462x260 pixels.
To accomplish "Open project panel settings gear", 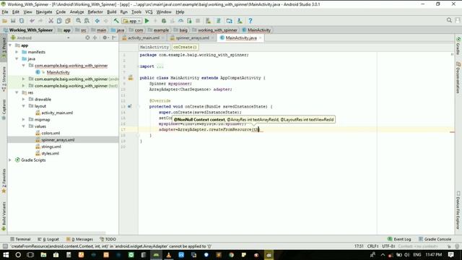I will (105, 38).
